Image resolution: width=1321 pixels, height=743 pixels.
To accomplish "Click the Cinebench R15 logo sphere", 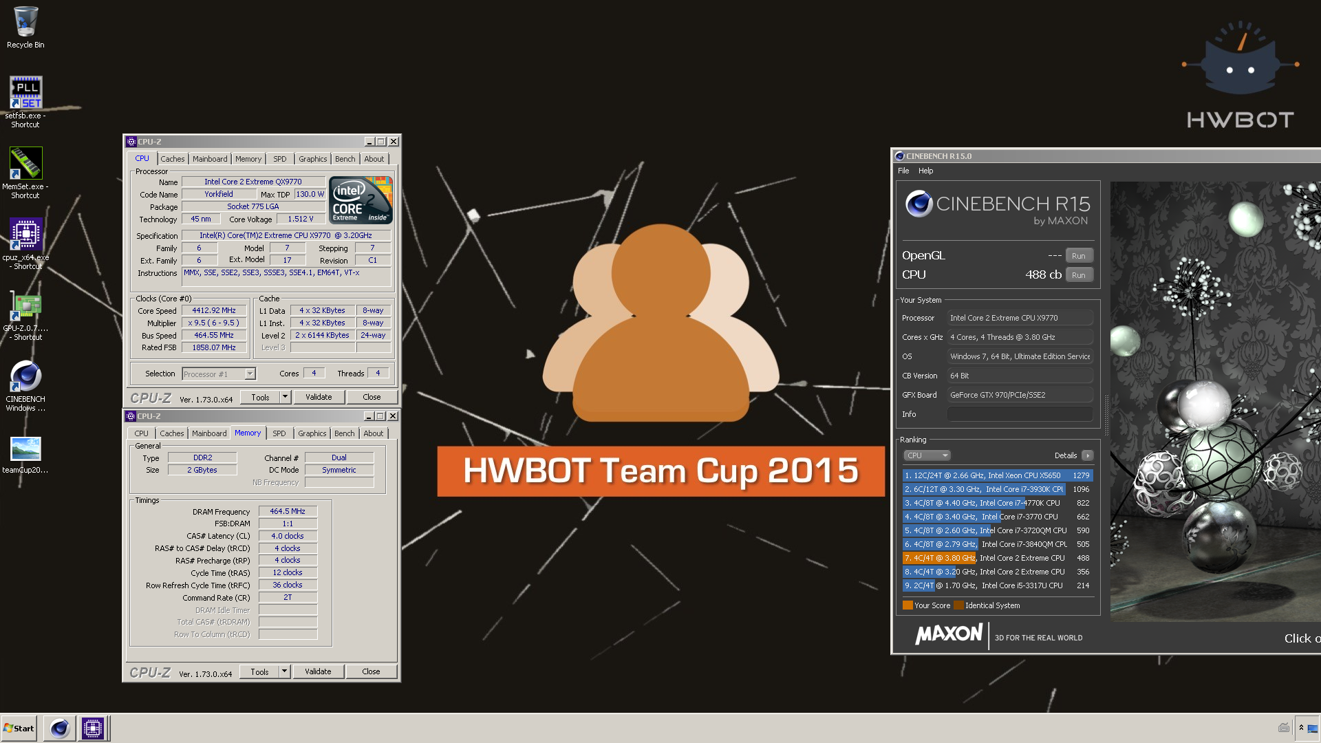I will pos(919,204).
